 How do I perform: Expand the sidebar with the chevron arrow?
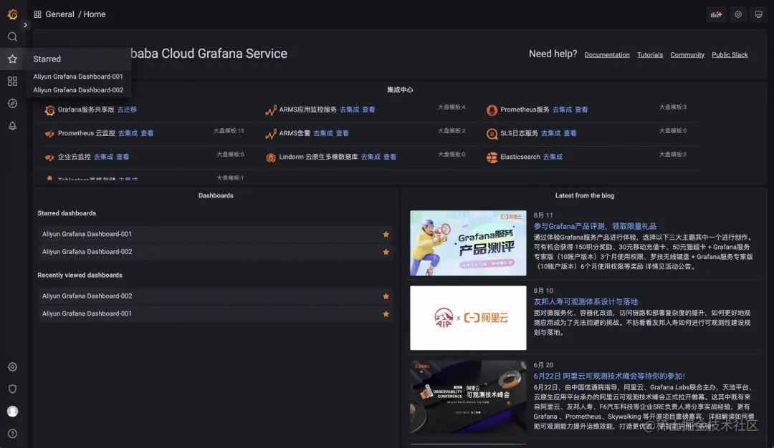25,25
